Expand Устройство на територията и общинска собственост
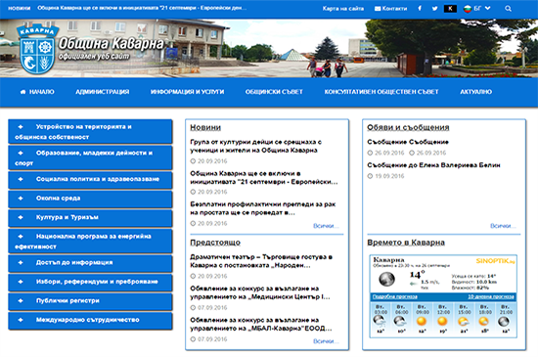The height and width of the screenshot is (357, 538). click(90, 132)
